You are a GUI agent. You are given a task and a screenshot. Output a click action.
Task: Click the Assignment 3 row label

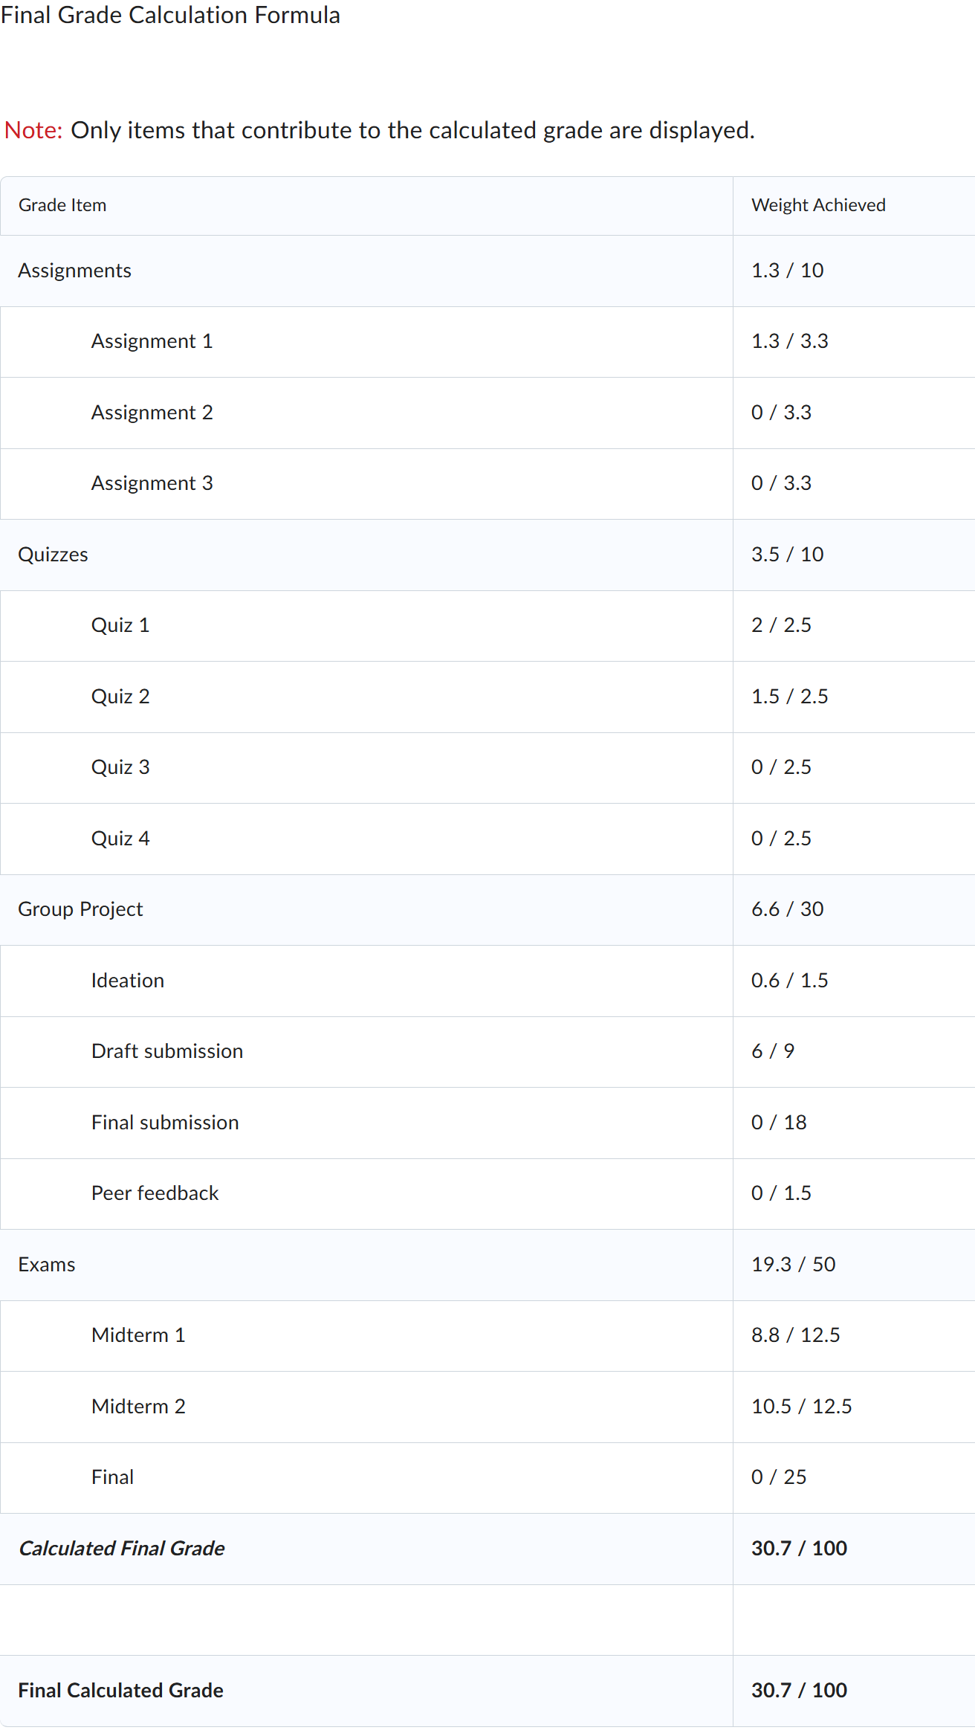[x=152, y=483]
